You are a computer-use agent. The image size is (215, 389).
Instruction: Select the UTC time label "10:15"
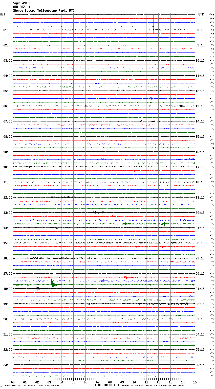tap(200, 61)
